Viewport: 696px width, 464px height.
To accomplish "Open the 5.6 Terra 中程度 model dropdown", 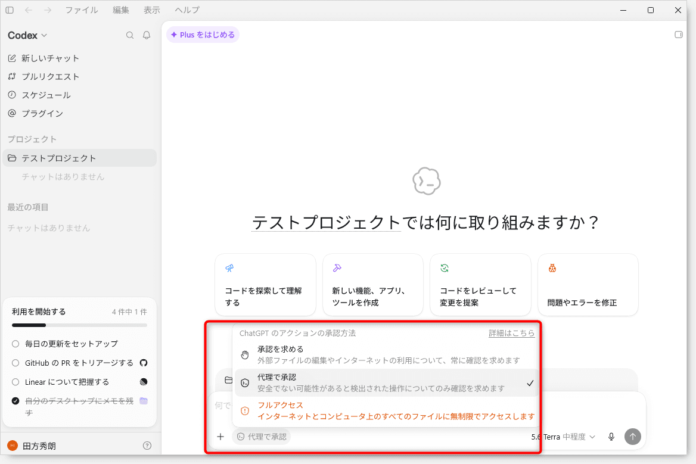I will (563, 437).
